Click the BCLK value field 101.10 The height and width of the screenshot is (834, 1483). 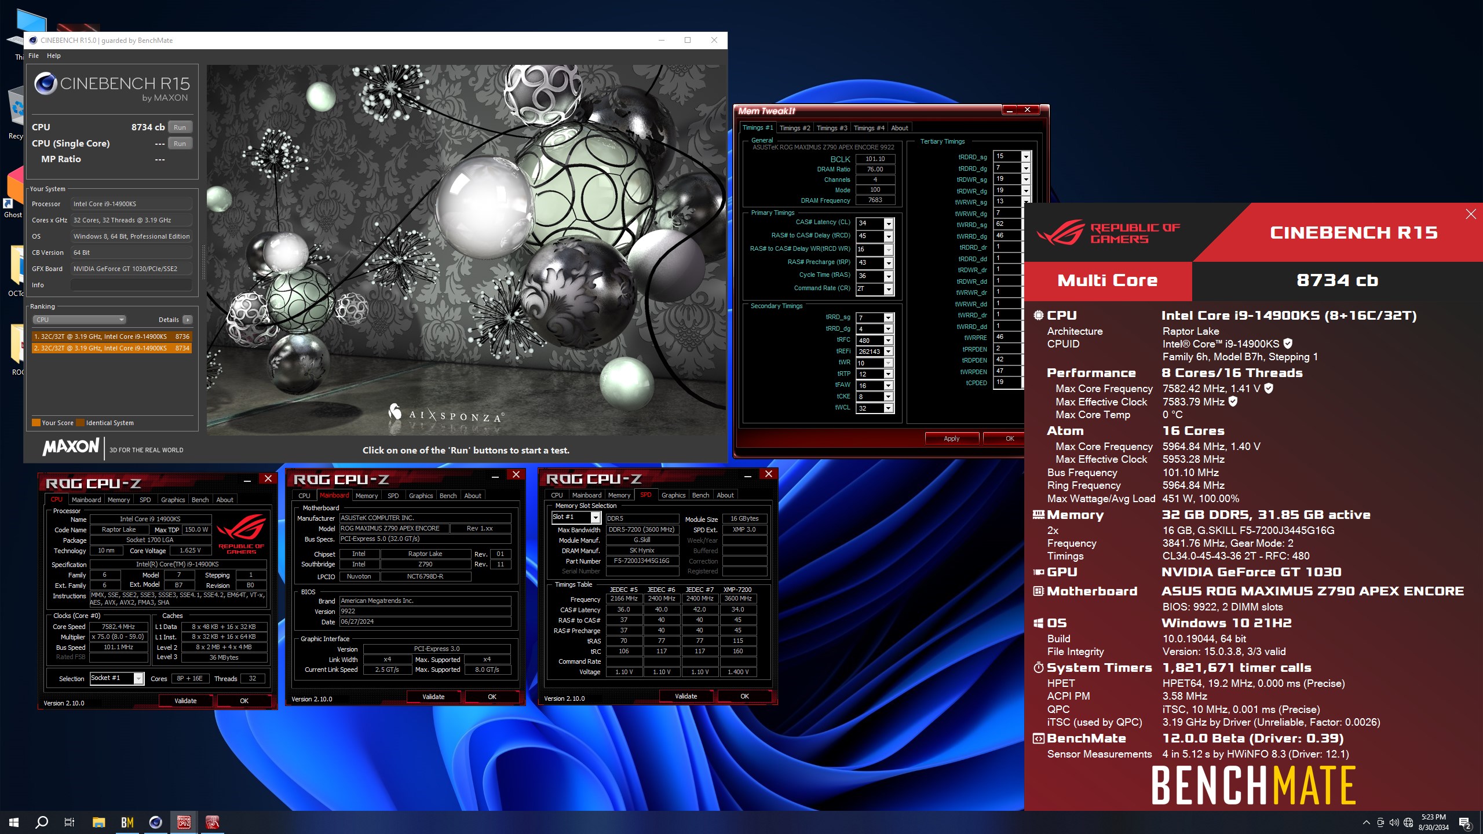875,159
